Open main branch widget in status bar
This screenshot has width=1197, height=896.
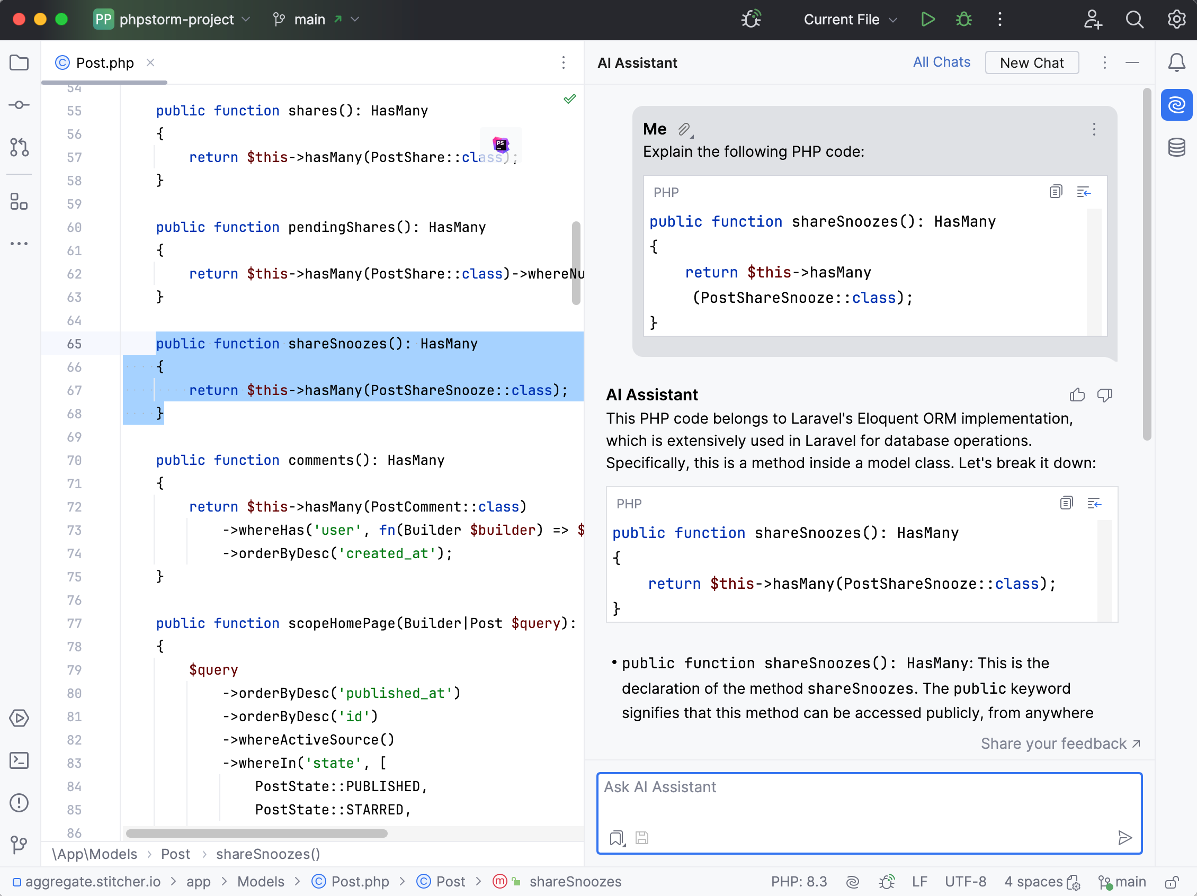pos(1122,882)
